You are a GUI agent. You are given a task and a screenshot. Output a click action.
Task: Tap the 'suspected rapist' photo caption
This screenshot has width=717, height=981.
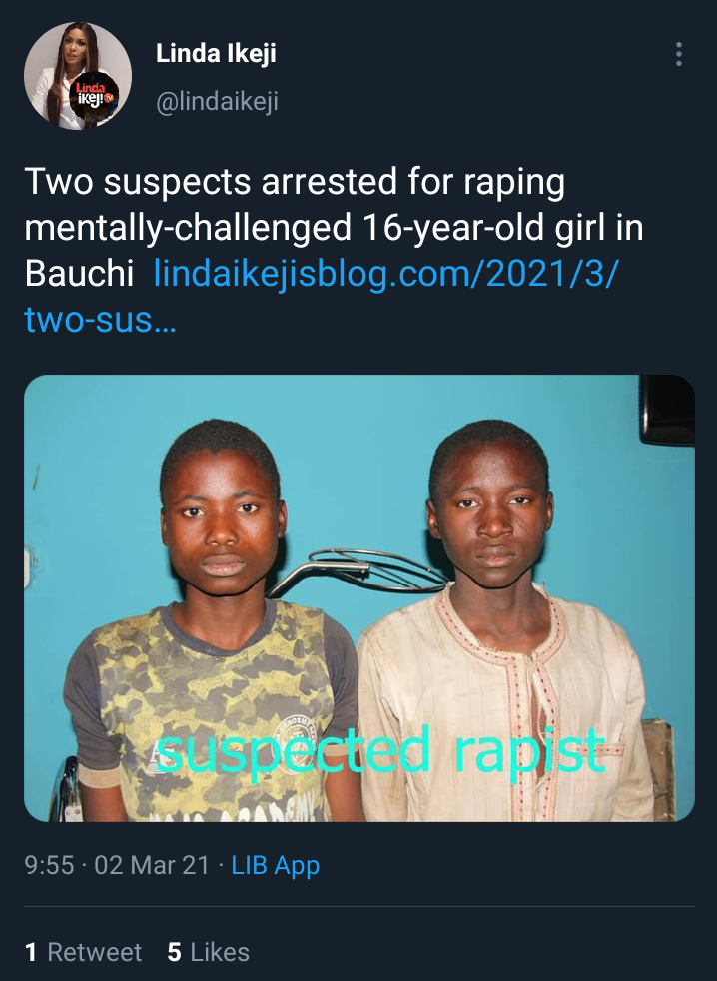(381, 752)
